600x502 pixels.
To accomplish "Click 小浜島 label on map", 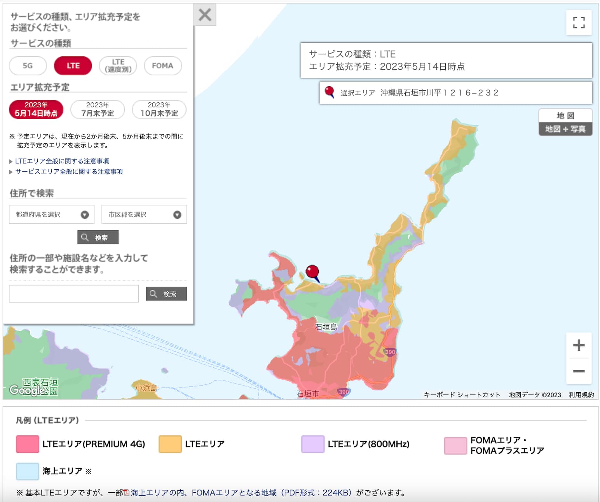I will pos(147,388).
